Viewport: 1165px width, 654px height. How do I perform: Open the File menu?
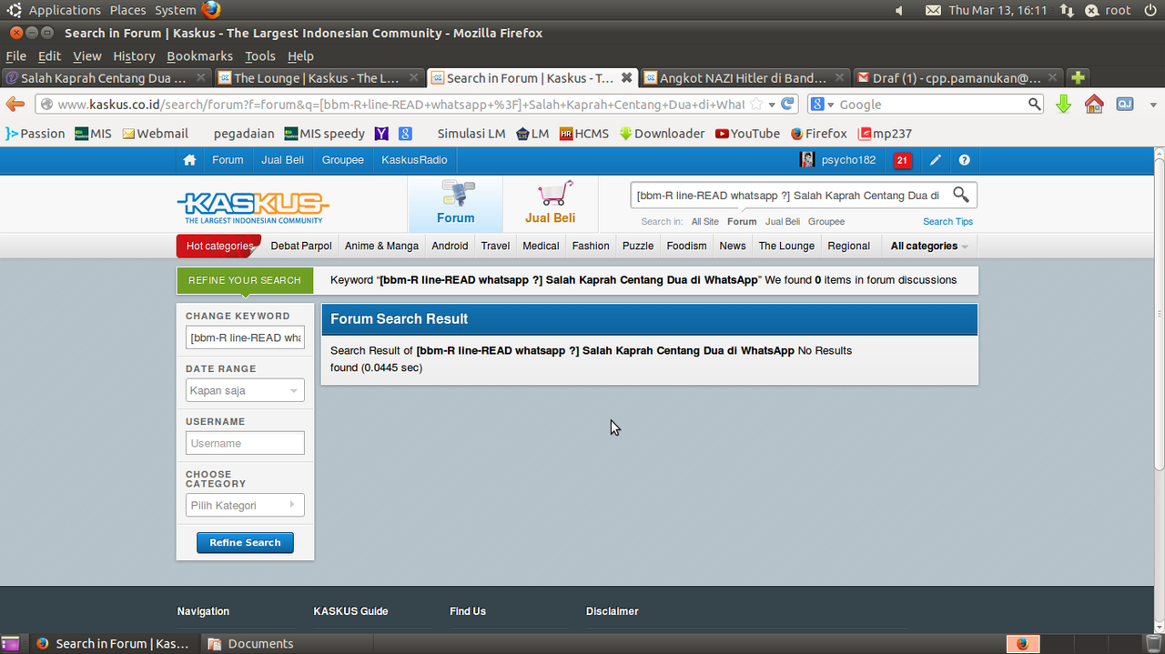[16, 55]
